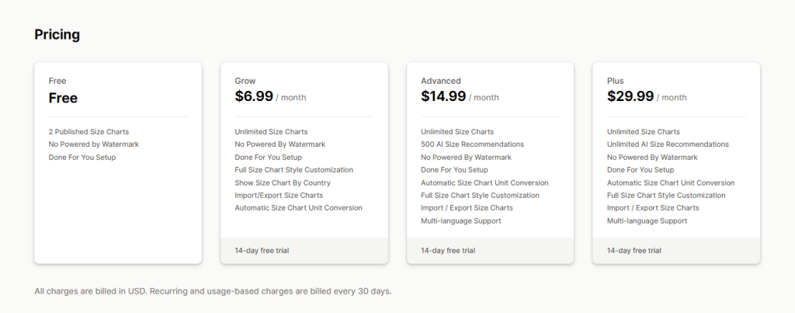795x313 pixels.
Task: Click 'Import/Export Size Charts' in Grow plan
Action: pos(279,195)
